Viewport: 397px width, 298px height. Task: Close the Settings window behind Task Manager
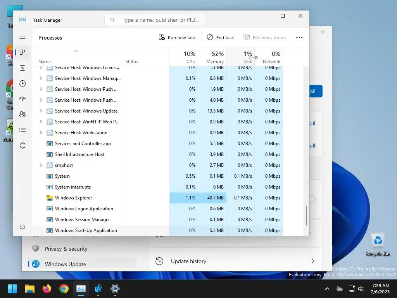click(323, 32)
